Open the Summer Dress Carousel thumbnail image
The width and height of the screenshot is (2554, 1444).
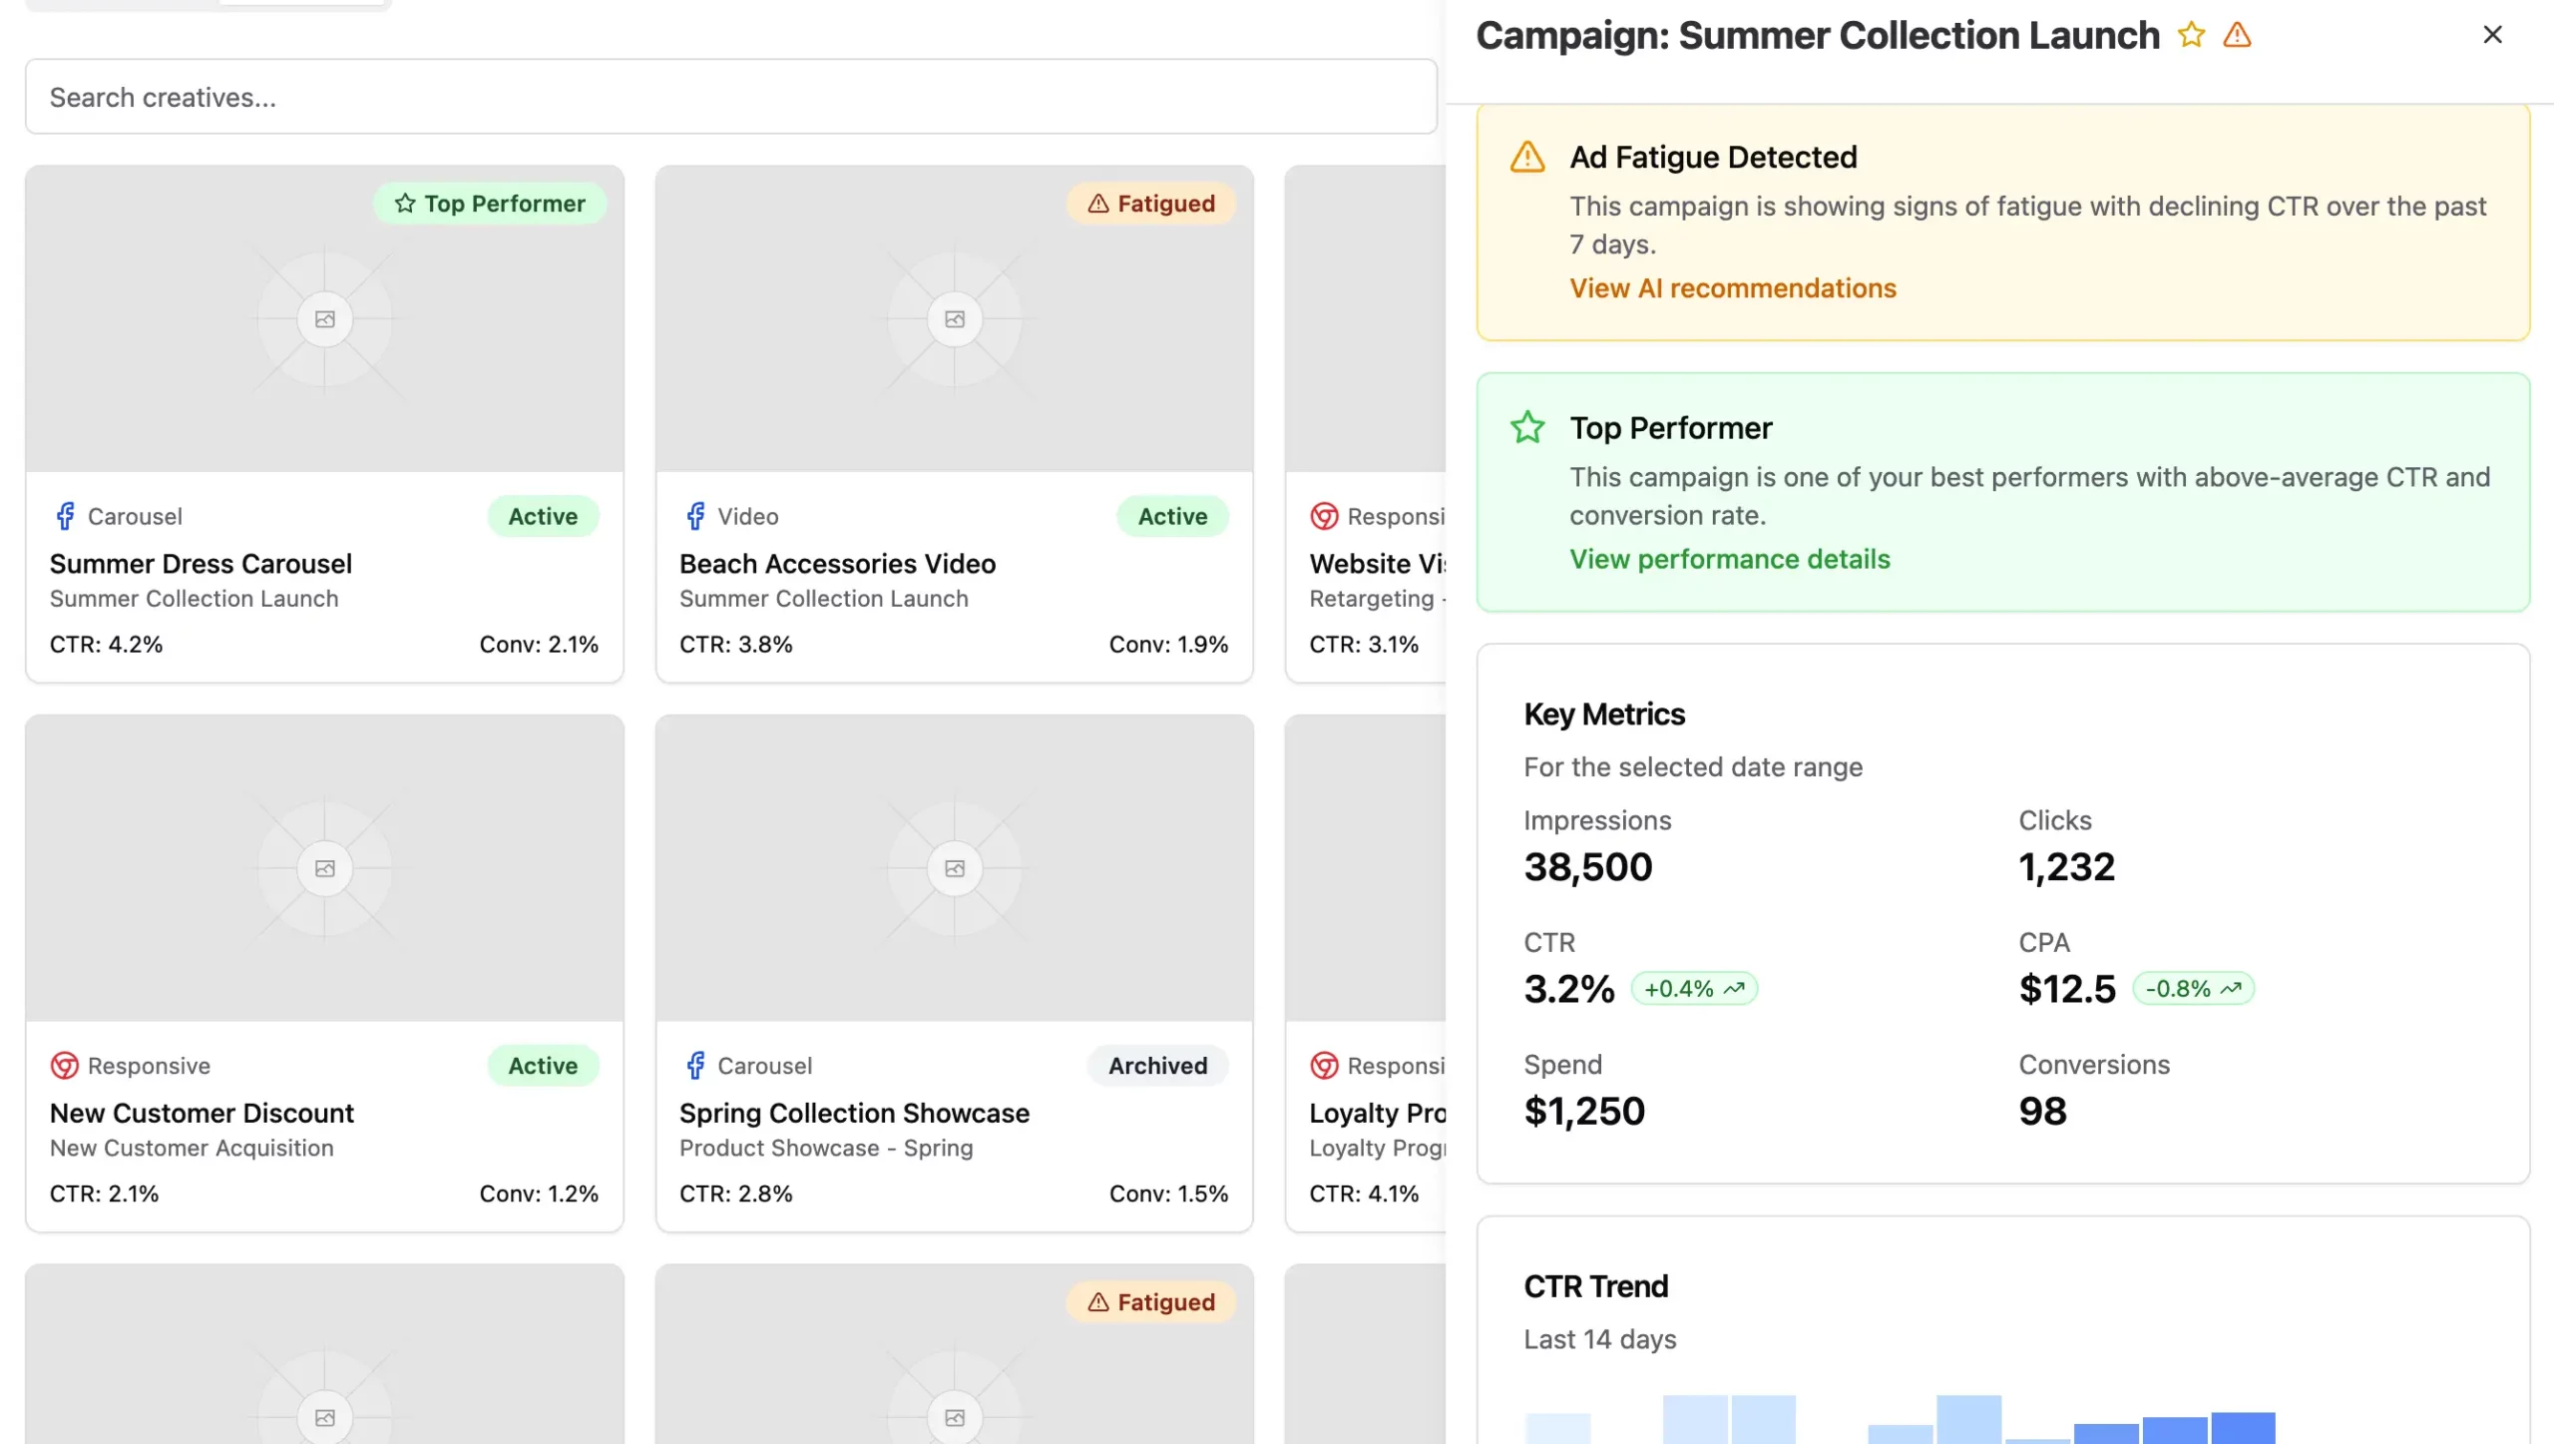point(324,319)
